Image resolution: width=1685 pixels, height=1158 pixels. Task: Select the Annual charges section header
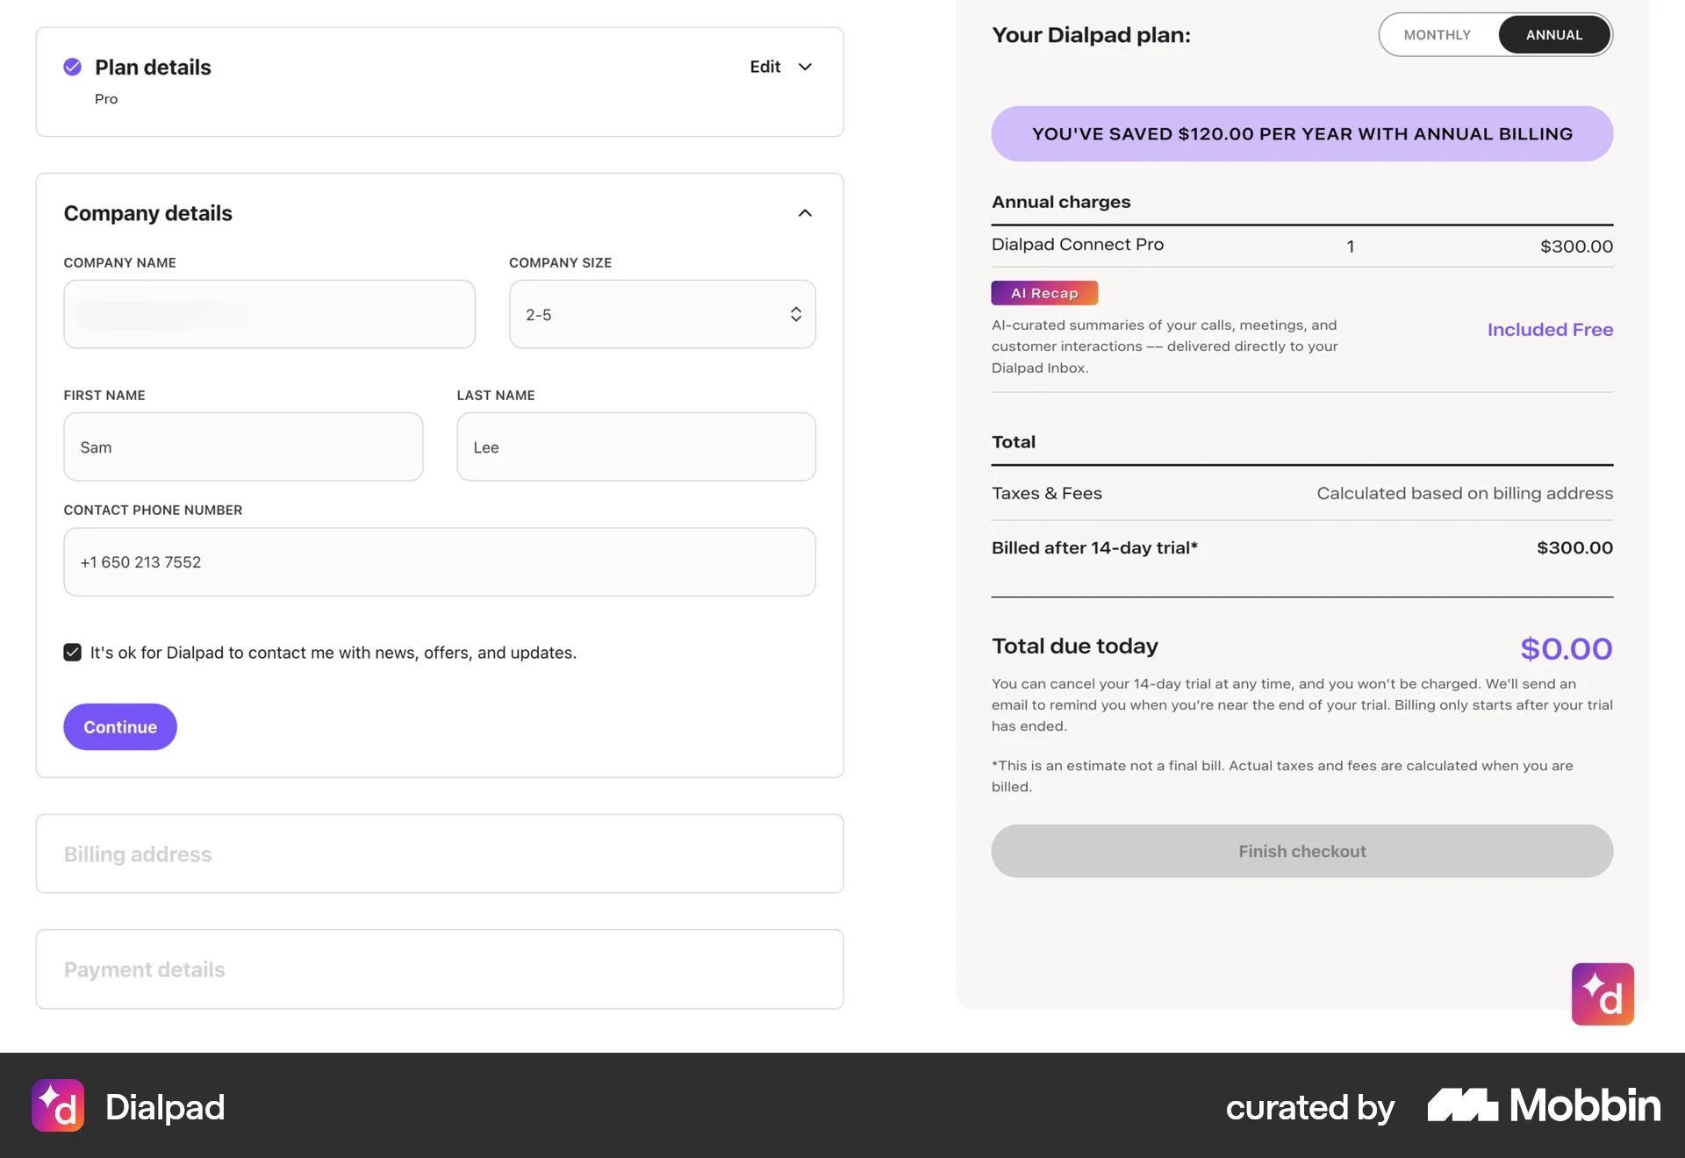(1060, 201)
